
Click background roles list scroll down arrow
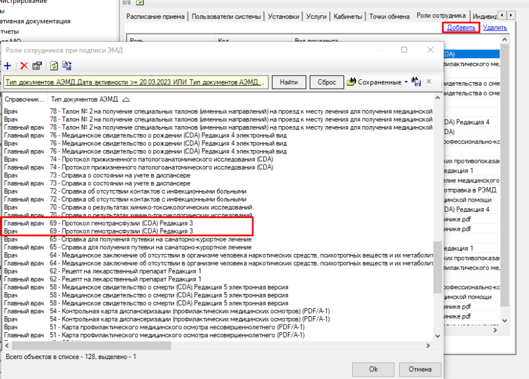click(x=505, y=321)
